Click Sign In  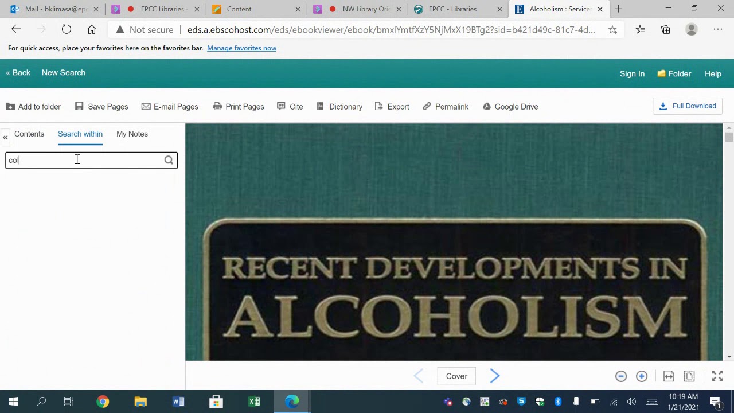(x=632, y=73)
